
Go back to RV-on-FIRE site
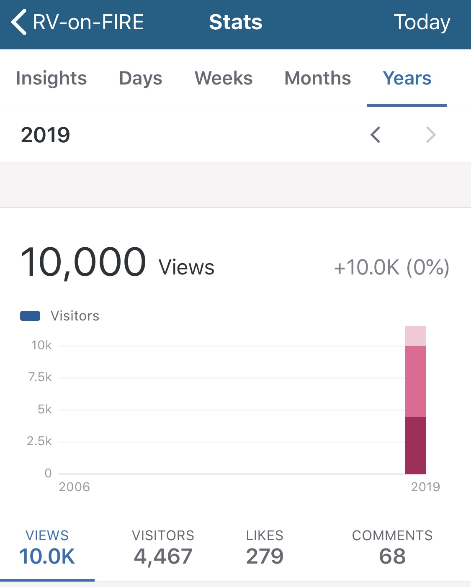88,22
